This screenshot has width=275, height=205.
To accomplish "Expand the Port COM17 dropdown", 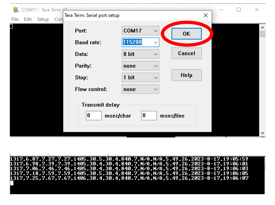I will pos(156,31).
